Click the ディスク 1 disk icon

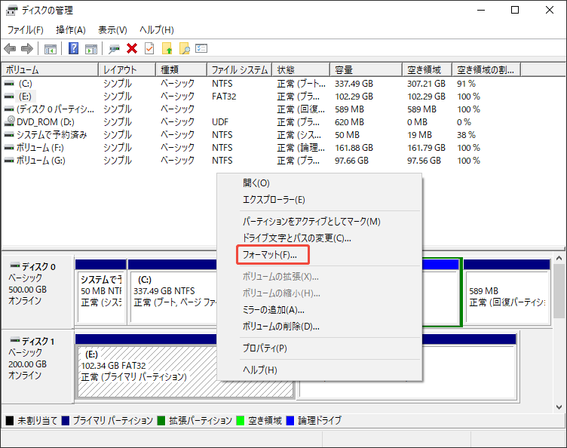point(15,340)
